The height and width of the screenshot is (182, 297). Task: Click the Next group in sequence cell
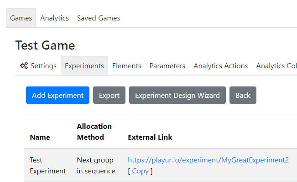click(96, 166)
